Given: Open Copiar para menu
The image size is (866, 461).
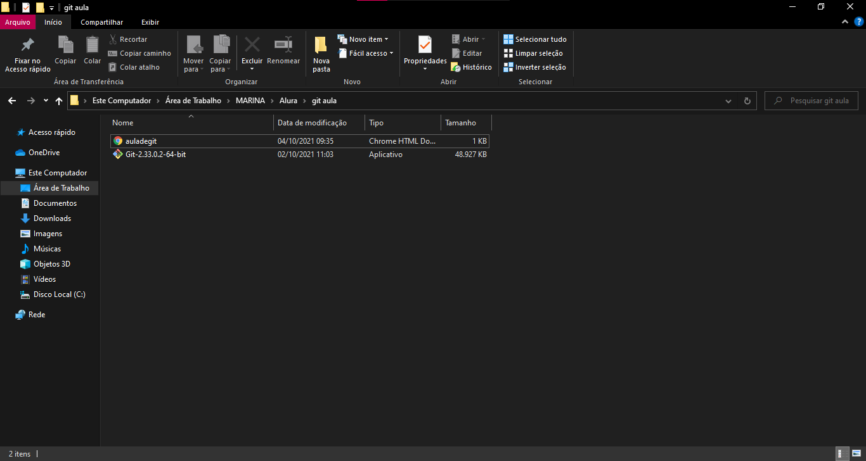Looking at the screenshot, I should [220, 54].
